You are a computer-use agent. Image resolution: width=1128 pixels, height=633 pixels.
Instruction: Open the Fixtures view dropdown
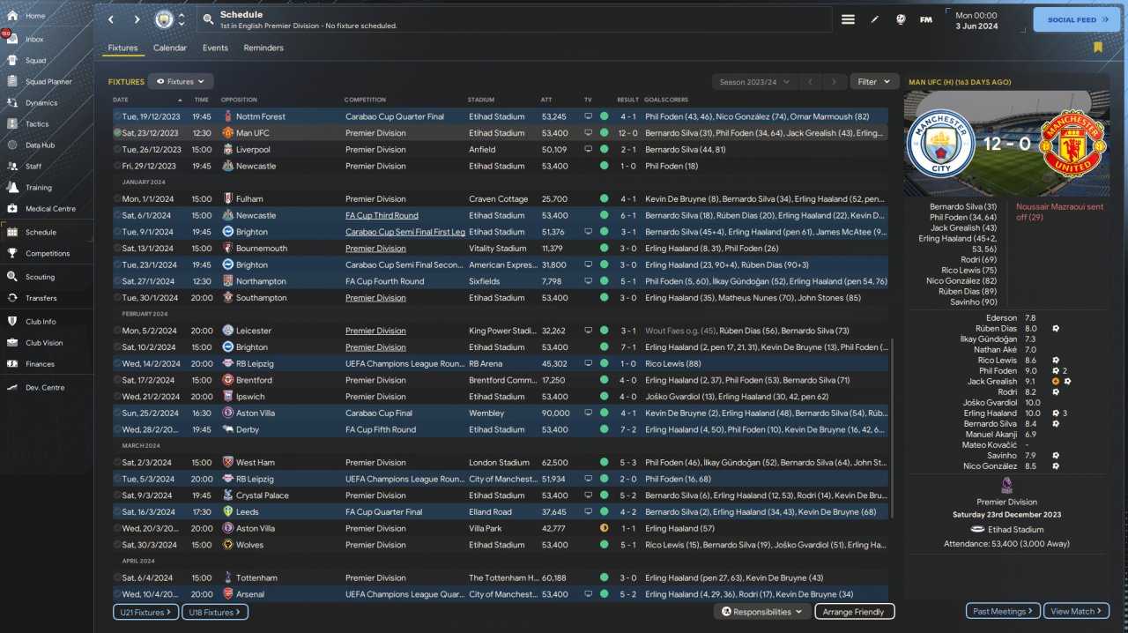tap(180, 81)
